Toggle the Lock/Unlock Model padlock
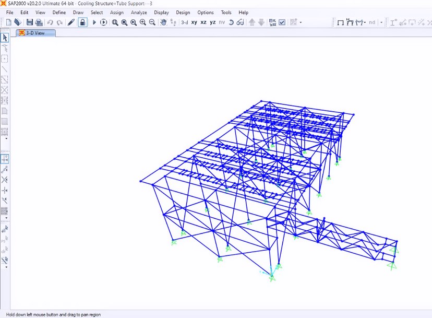 click(x=82, y=22)
